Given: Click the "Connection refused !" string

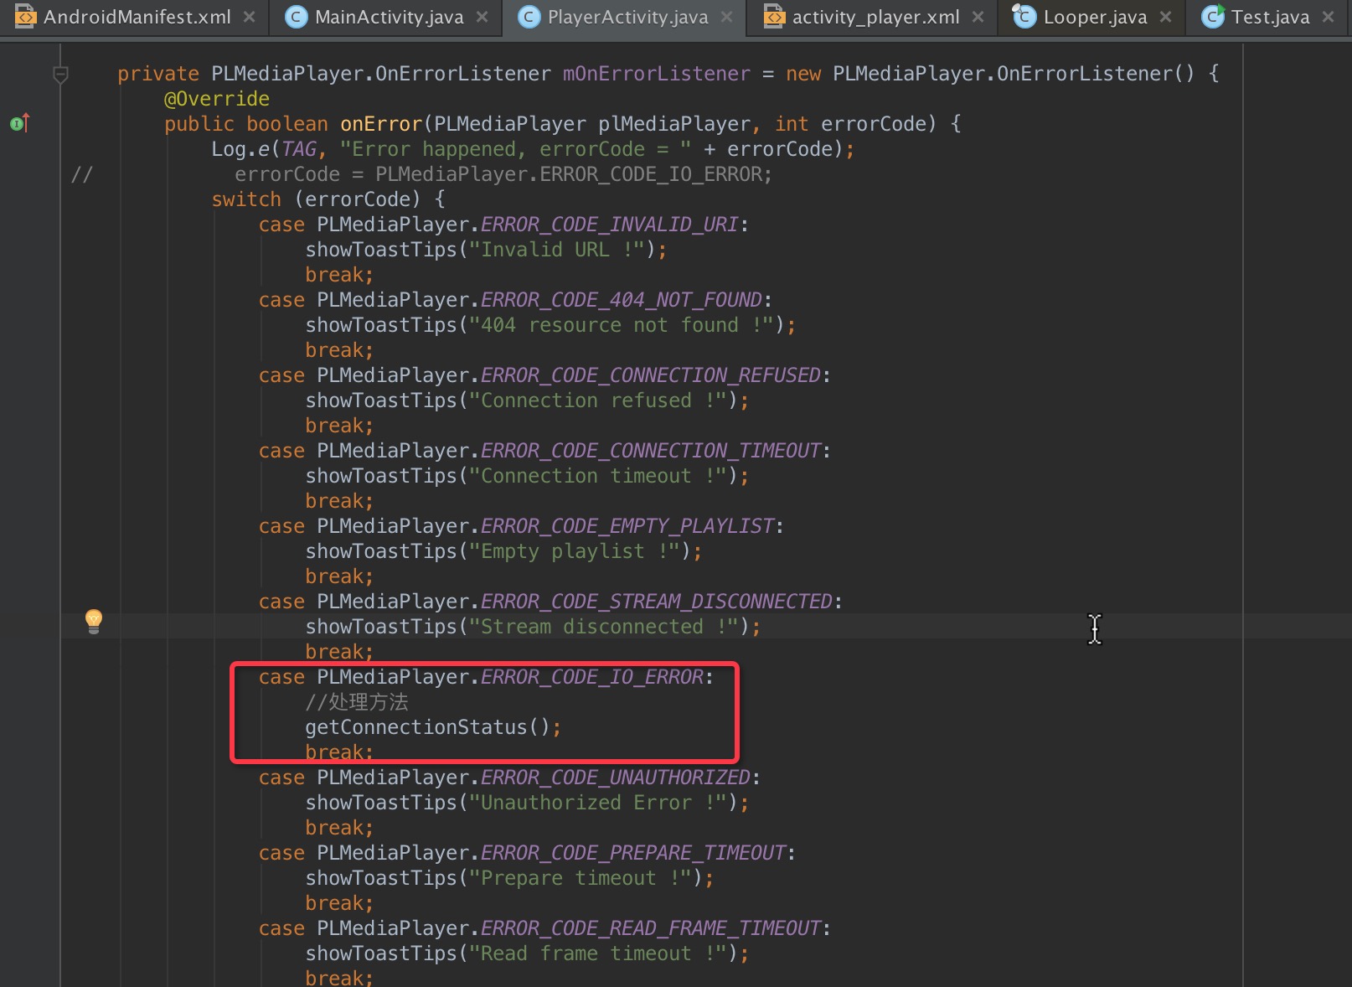Looking at the screenshot, I should [598, 400].
